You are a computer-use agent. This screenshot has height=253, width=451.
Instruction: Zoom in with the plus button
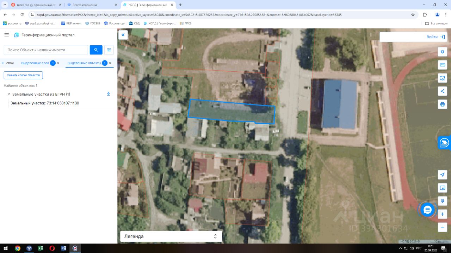[443, 214]
